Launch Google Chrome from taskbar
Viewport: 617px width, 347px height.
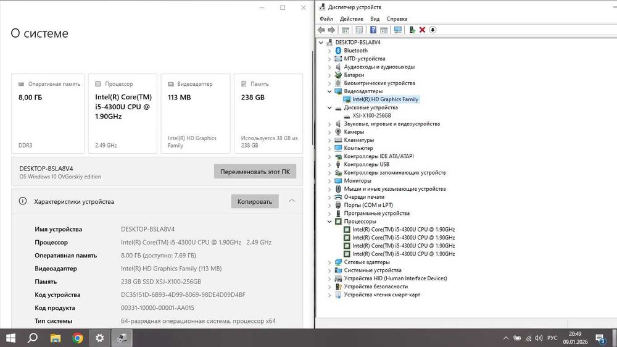78,338
